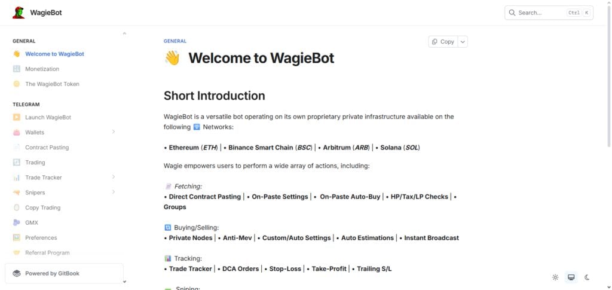Click bar chart icon beside Trade Tracker
Screen dimensions: 612x290
pyautogui.click(x=16, y=178)
